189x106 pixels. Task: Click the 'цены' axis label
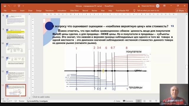pos(138,70)
